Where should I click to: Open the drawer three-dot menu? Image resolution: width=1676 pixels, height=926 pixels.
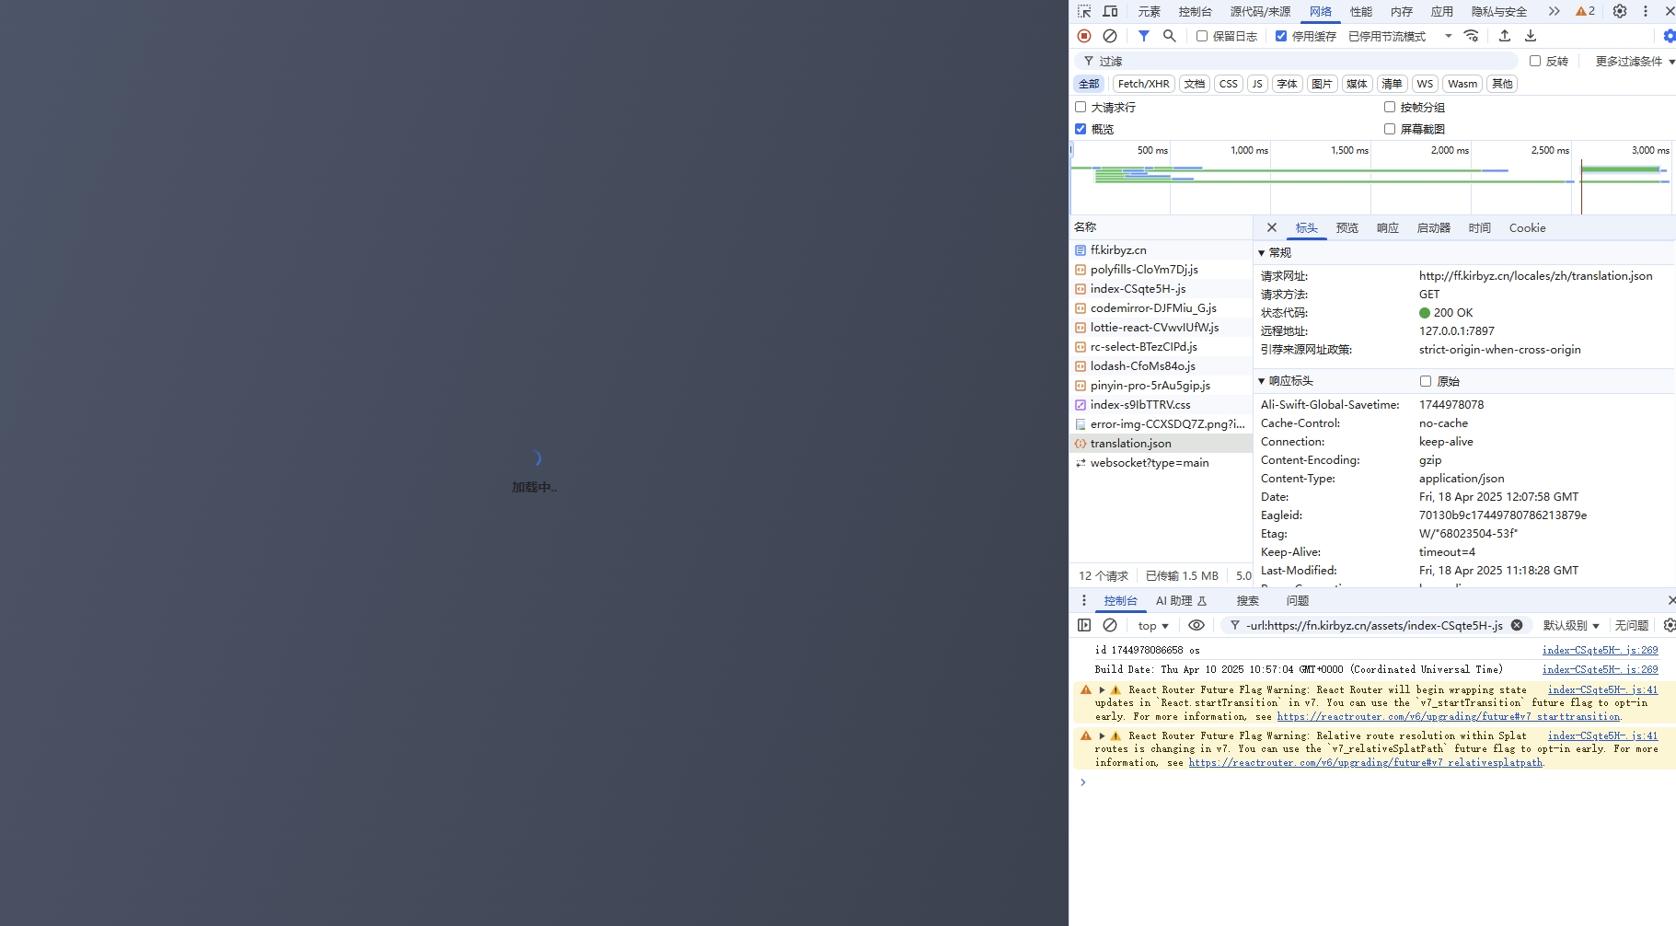coord(1084,600)
